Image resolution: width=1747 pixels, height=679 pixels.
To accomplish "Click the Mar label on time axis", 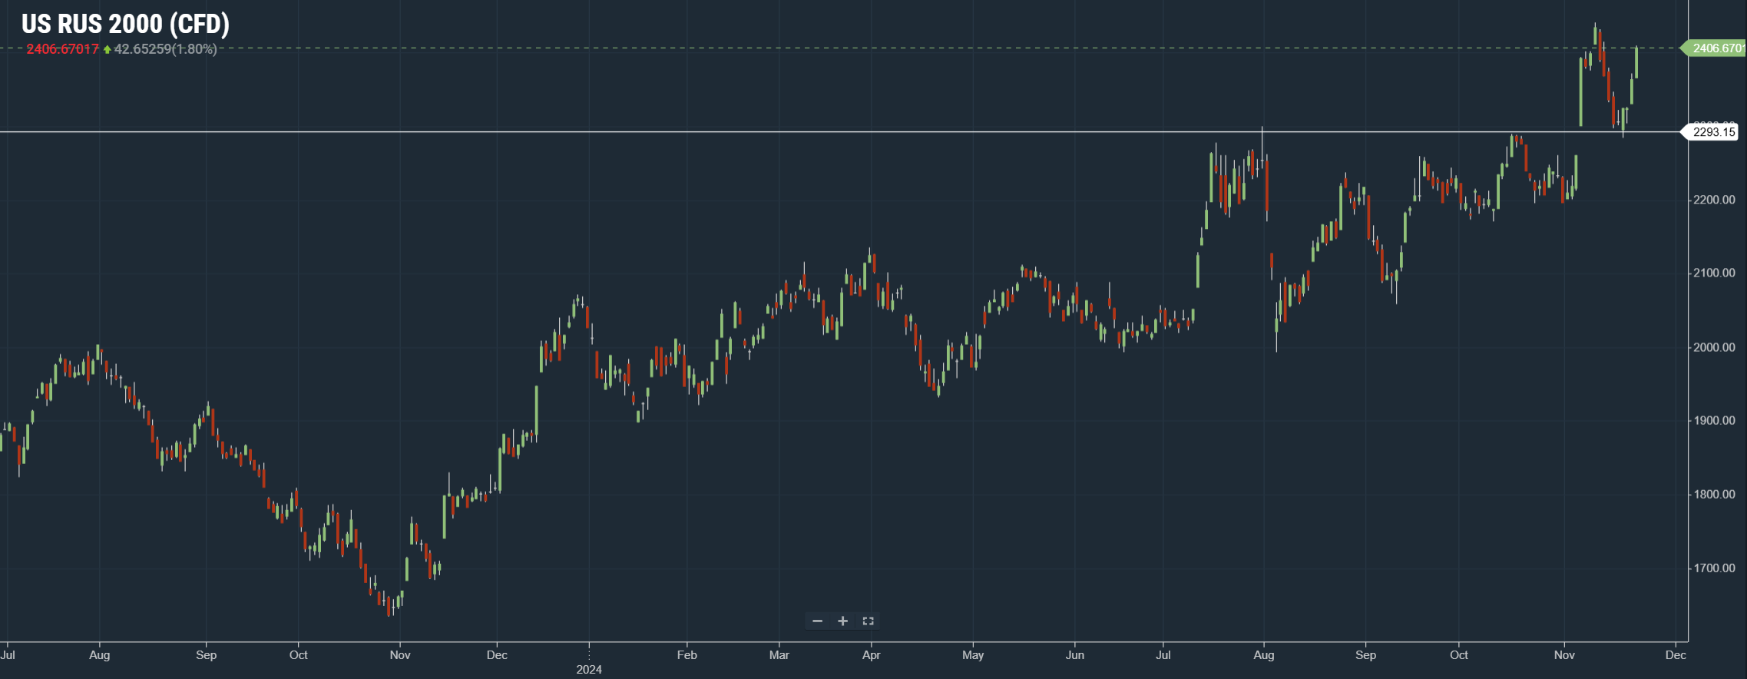I will click(779, 655).
